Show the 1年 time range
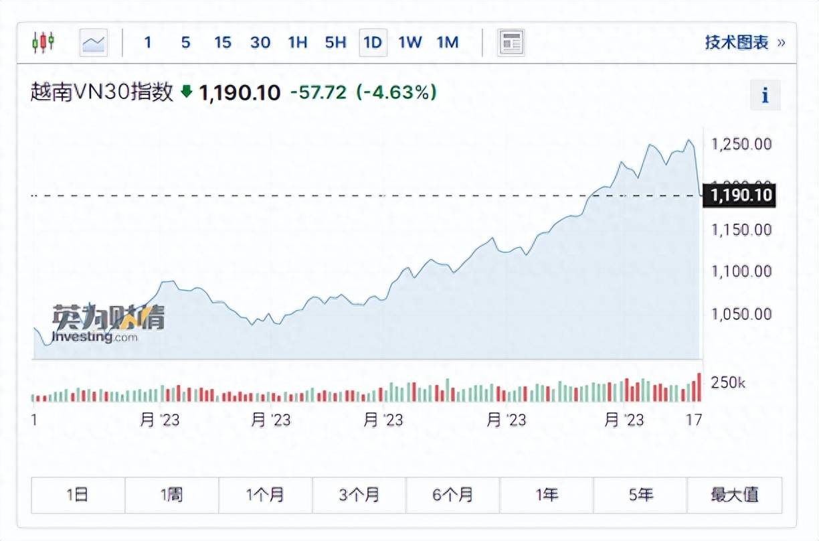This screenshot has width=819, height=541. (547, 495)
